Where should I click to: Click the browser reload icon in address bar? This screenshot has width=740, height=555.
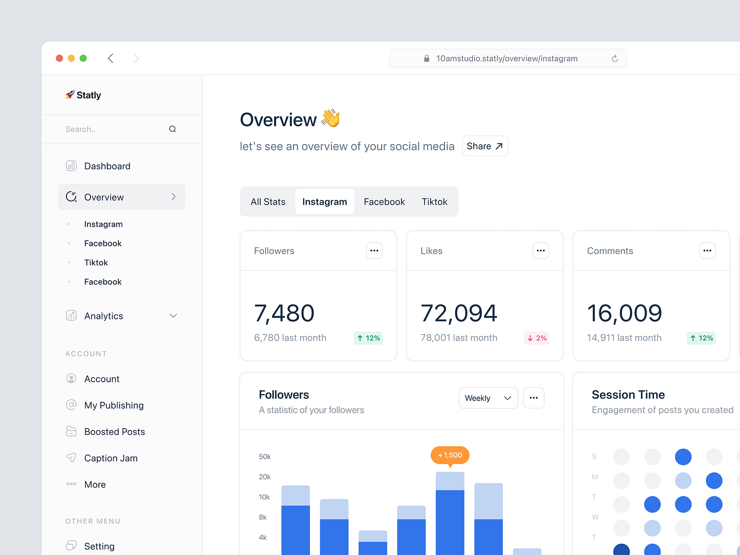pos(615,58)
